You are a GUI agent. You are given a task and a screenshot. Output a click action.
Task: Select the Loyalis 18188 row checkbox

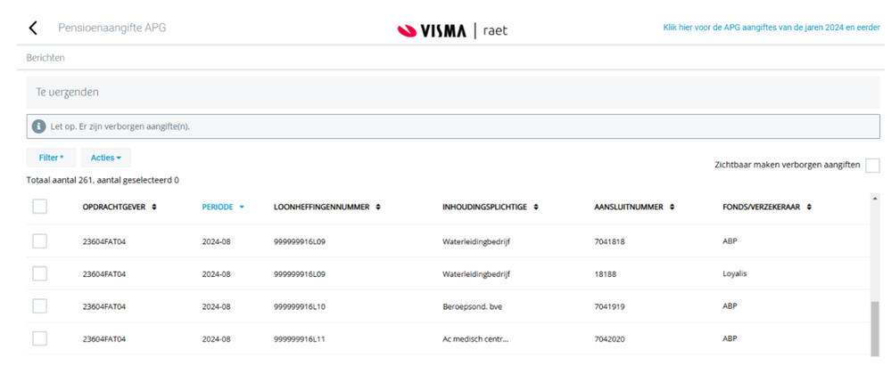point(39,273)
